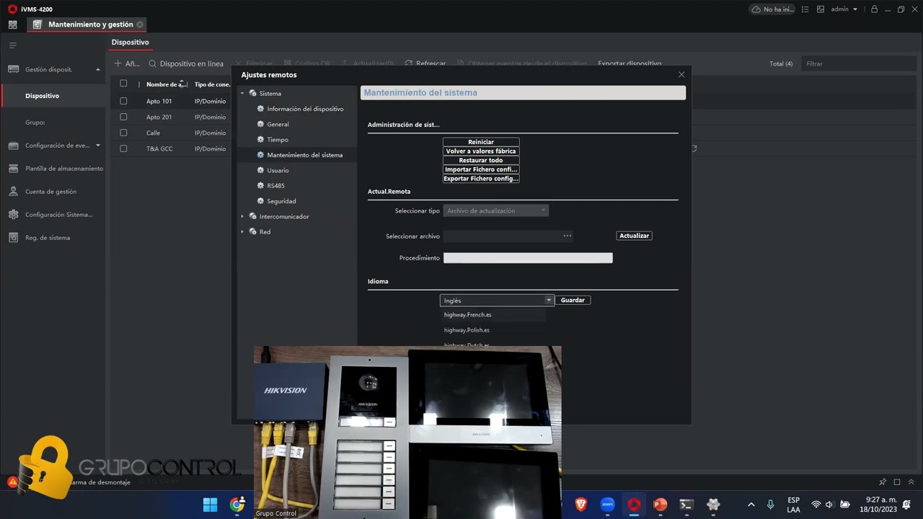923x519 pixels.
Task: Click the cloud No ha ini... button
Action: 772,9
